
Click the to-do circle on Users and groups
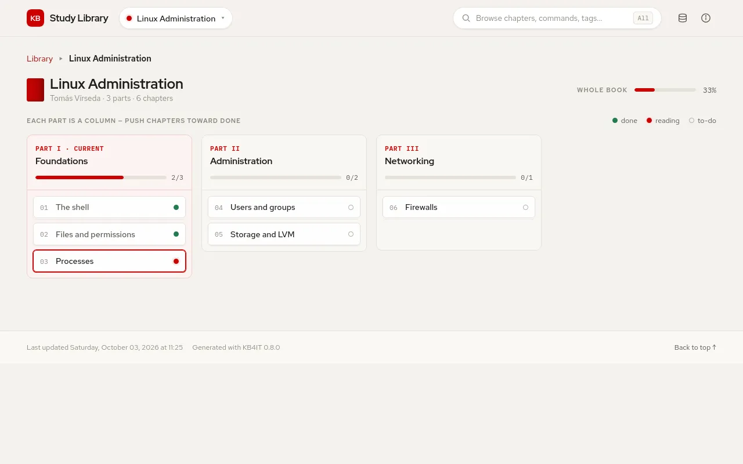tap(351, 207)
